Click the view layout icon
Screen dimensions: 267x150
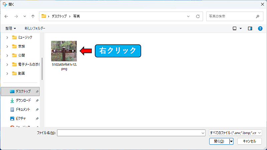click(235, 29)
